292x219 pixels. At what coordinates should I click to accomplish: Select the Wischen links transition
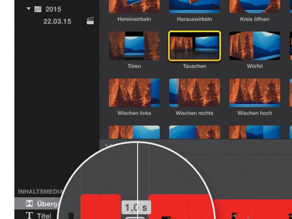134,93
